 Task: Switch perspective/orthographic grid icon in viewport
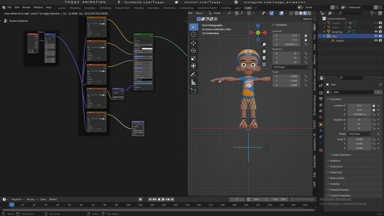pos(264,64)
